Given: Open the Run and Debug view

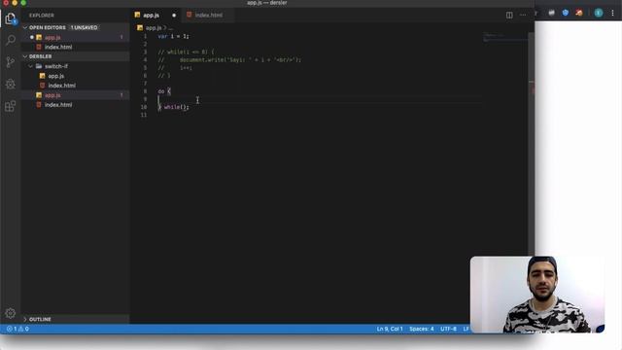Looking at the screenshot, I should (x=11, y=84).
